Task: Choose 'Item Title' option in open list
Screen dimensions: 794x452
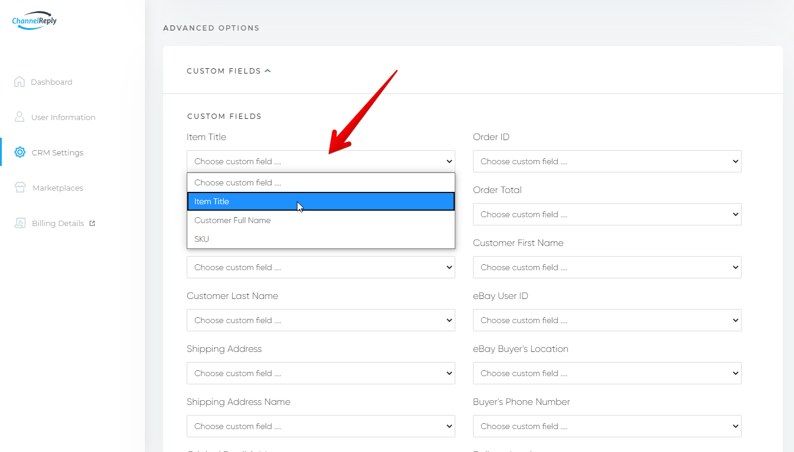Action: click(x=321, y=201)
